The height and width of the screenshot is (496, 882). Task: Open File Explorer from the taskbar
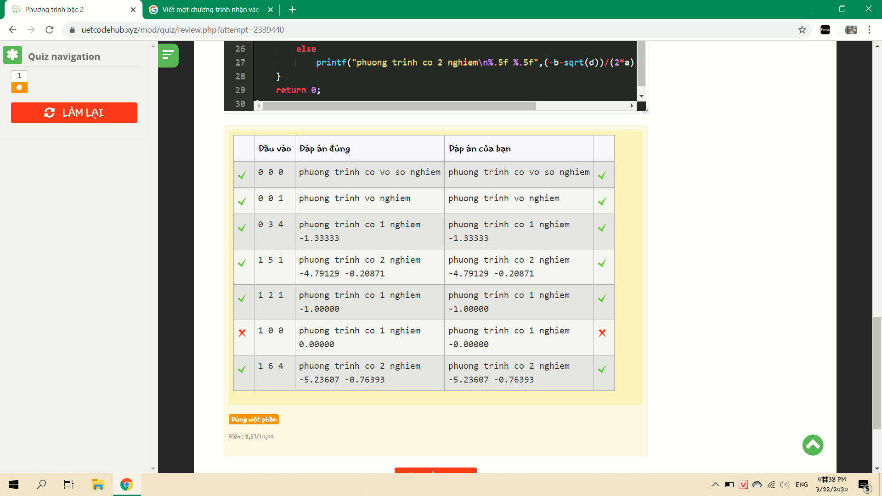click(x=98, y=485)
